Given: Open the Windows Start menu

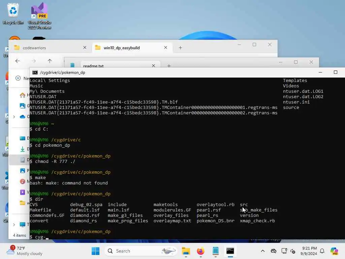Looking at the screenshot, I should [95, 251].
